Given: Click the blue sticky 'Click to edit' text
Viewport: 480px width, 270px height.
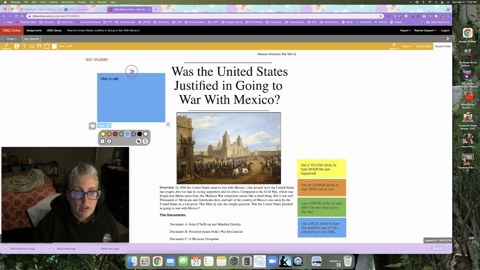Looking at the screenshot, I should coord(109,79).
